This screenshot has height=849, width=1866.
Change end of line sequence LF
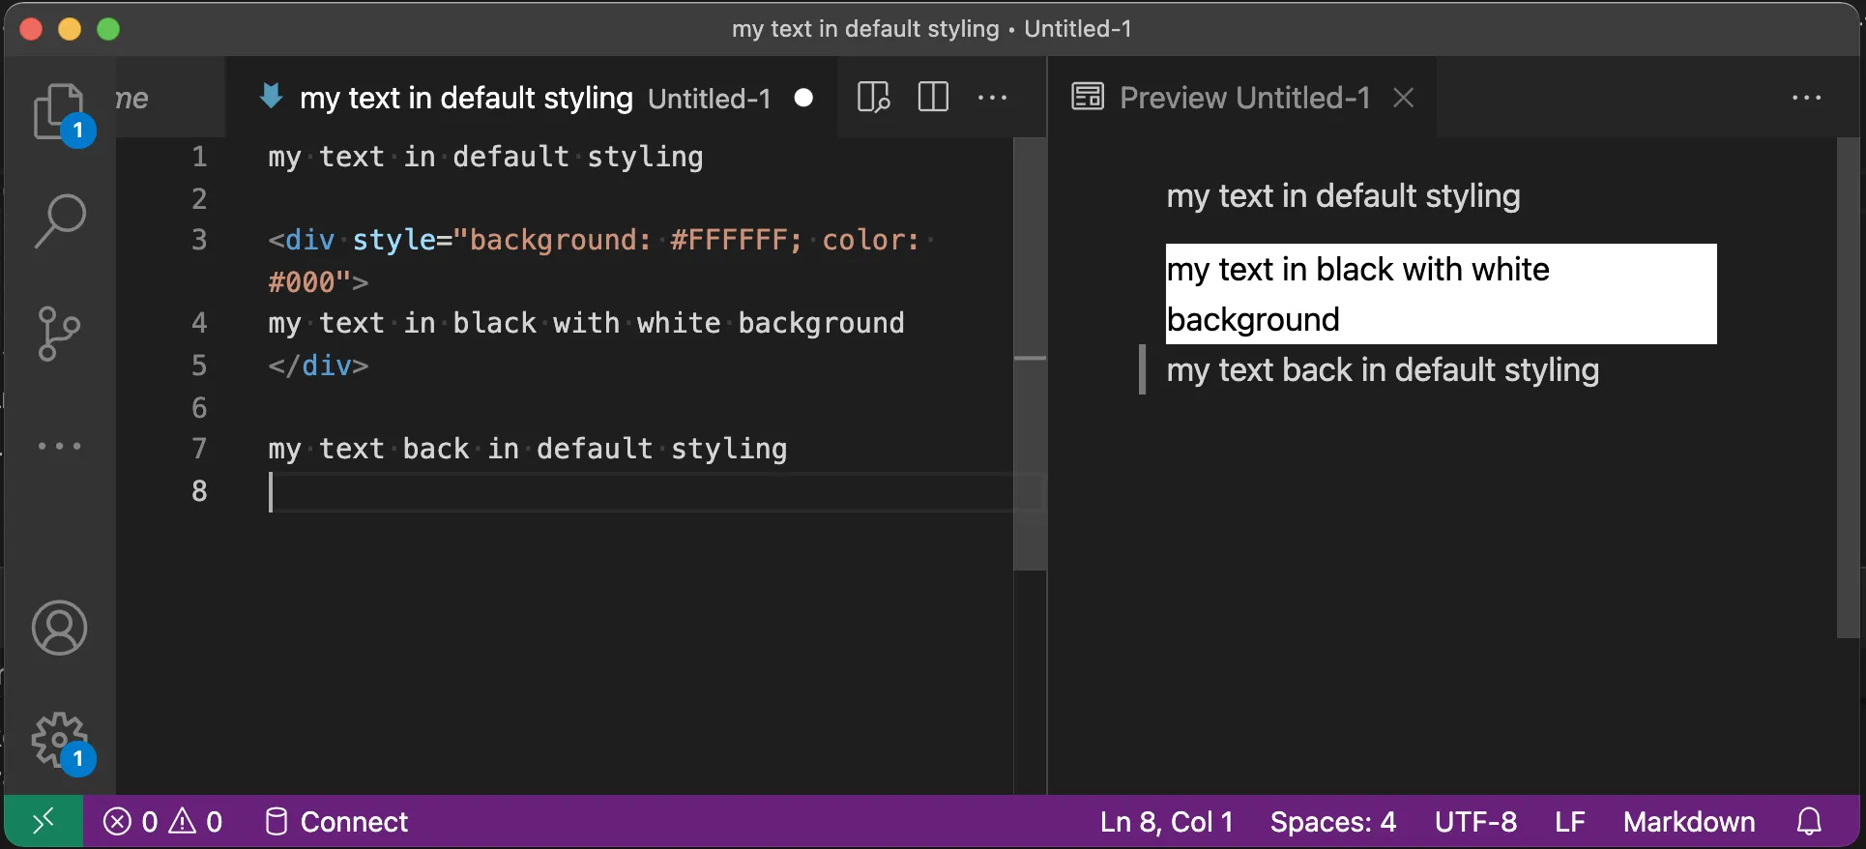[x=1570, y=822]
